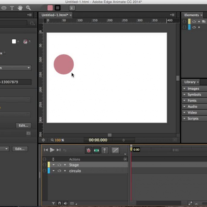Expand the Fonts section in Library
207x207 pixels.
tap(184, 101)
